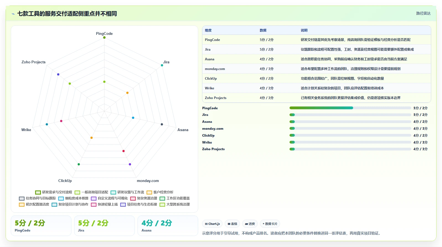Click the pink swatch beside 快速轻量上线
This screenshot has width=442, height=247.
pos(94,205)
